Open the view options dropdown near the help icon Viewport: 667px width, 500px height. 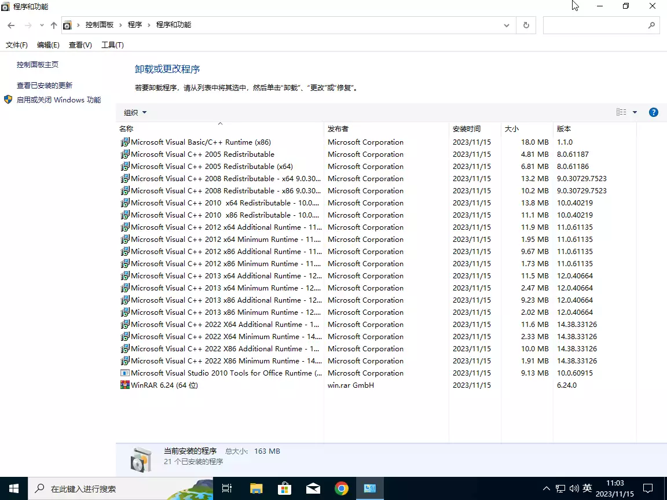(x=635, y=112)
